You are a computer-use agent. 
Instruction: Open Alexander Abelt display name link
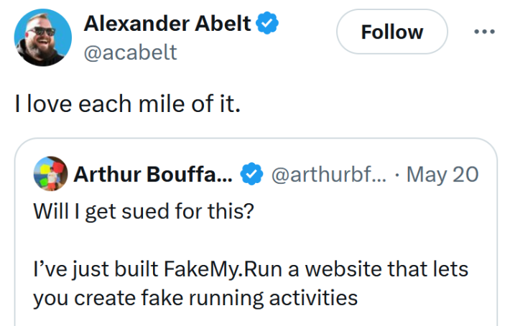point(167,24)
